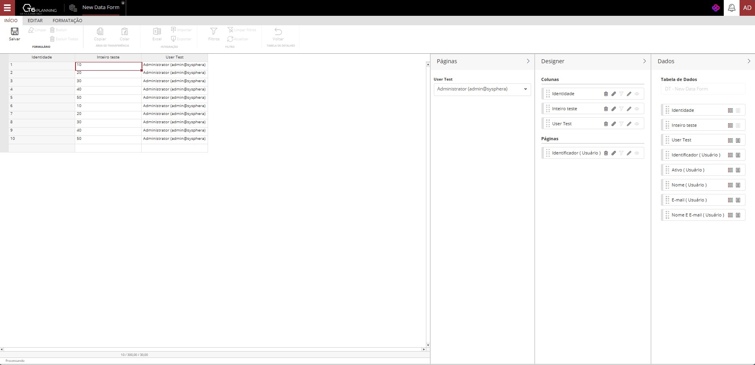Delete the Identidade column using its trash icon
Screen dimensions: 755x365
[x=606, y=94]
